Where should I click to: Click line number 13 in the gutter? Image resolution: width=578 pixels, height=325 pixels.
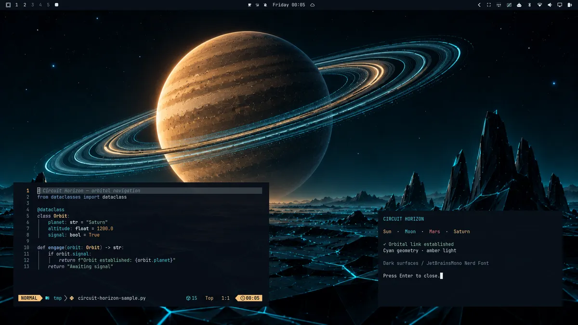[26, 266]
